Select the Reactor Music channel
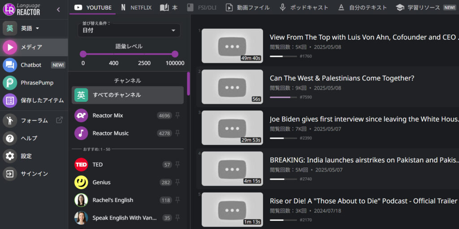The height and width of the screenshot is (229, 459). 128,133
